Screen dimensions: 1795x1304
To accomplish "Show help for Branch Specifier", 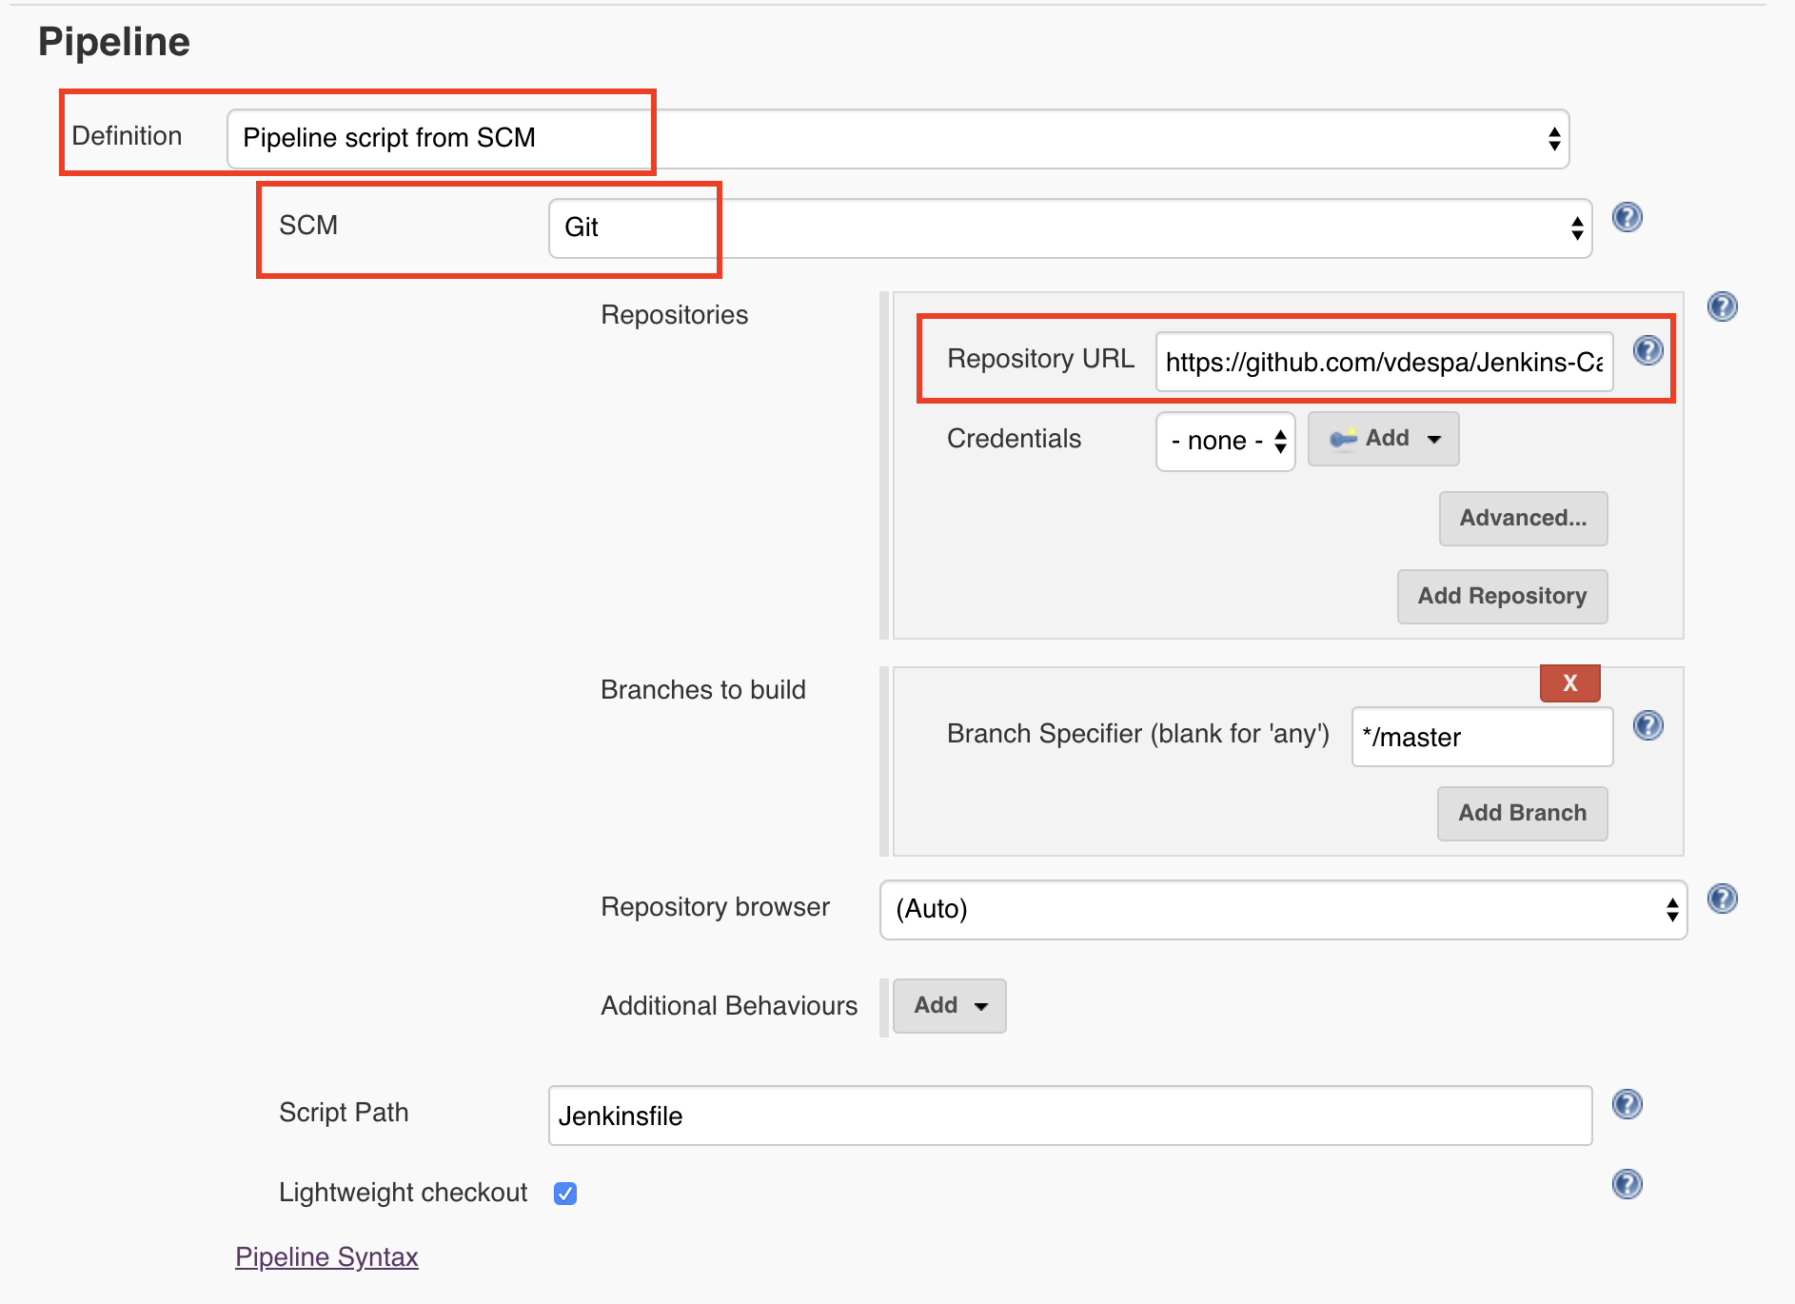I will click(1647, 726).
